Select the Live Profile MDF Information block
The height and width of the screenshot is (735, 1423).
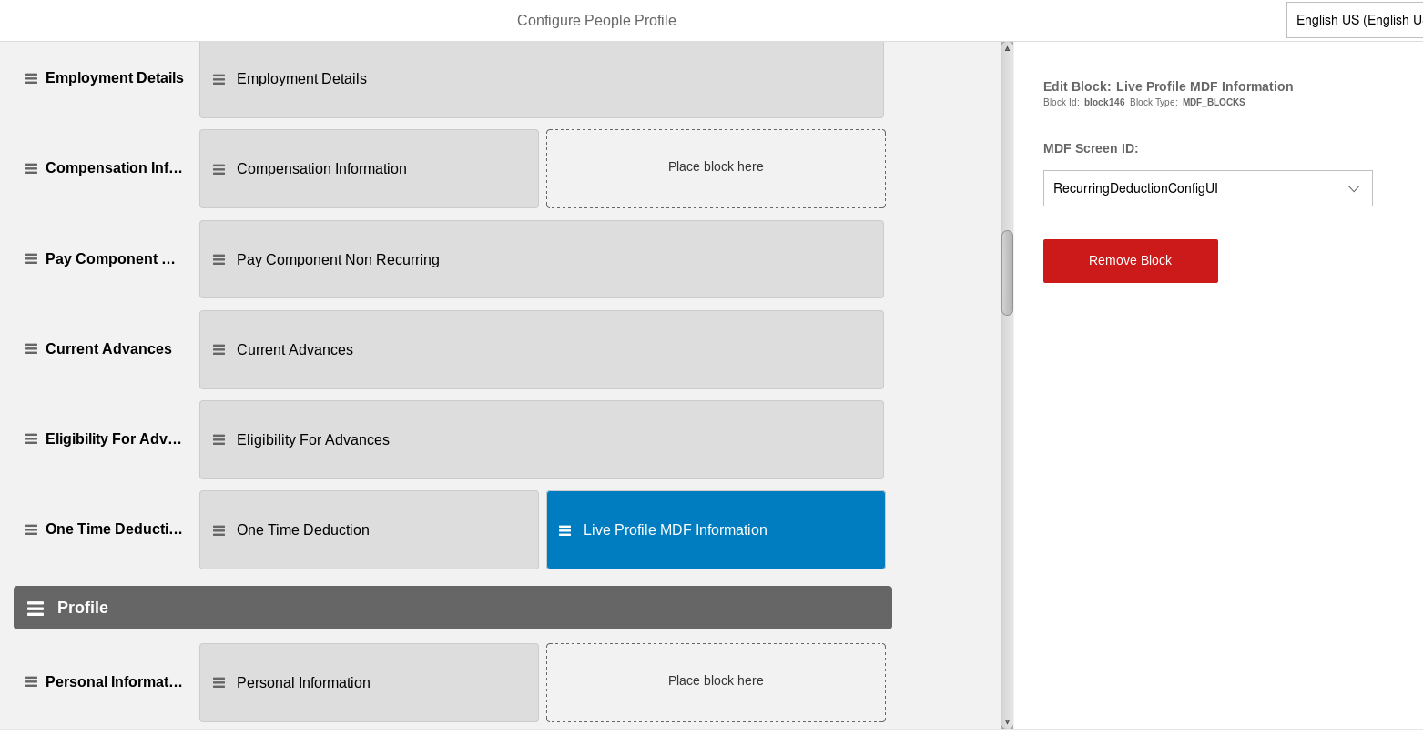716,530
